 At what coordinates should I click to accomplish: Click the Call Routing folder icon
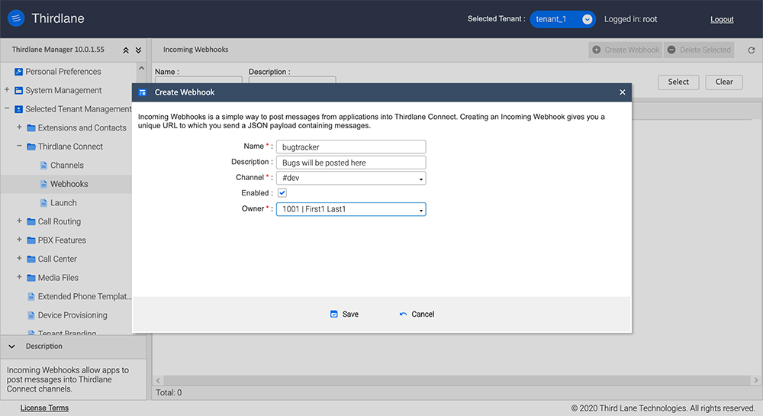(31, 222)
